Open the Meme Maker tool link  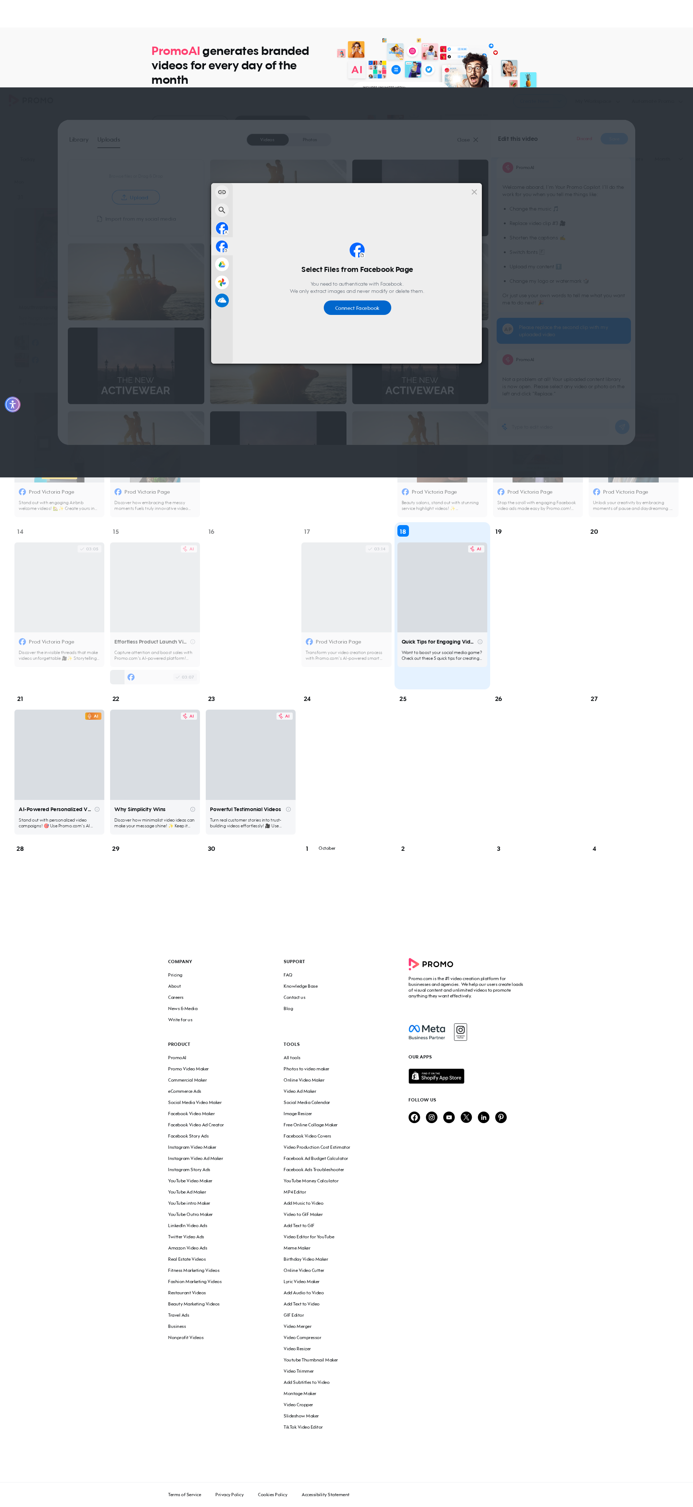[x=297, y=1248]
